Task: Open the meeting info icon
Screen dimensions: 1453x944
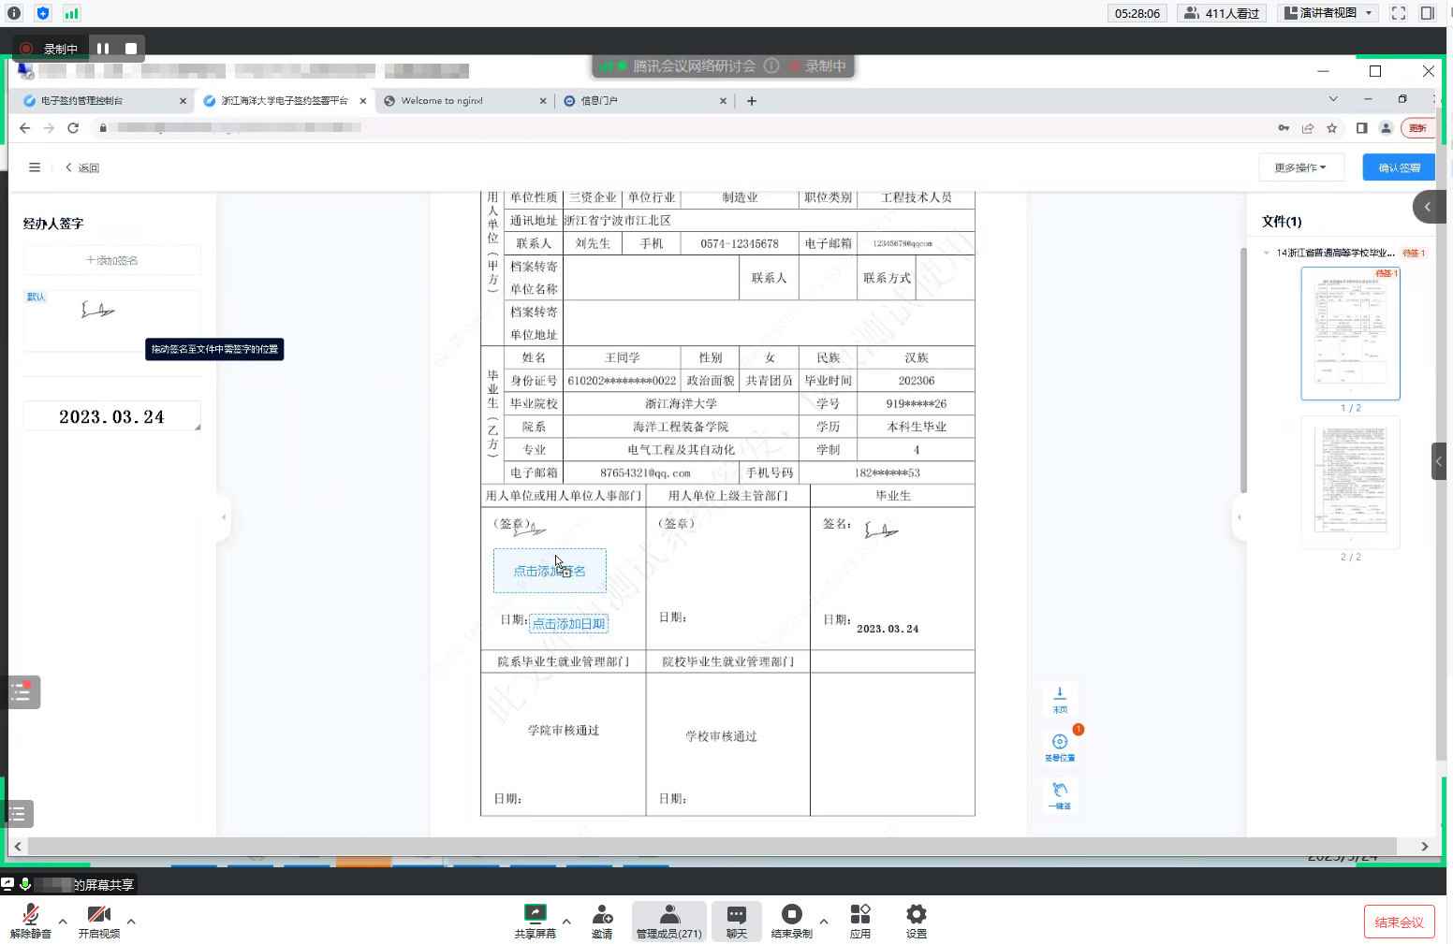Action: point(14,13)
